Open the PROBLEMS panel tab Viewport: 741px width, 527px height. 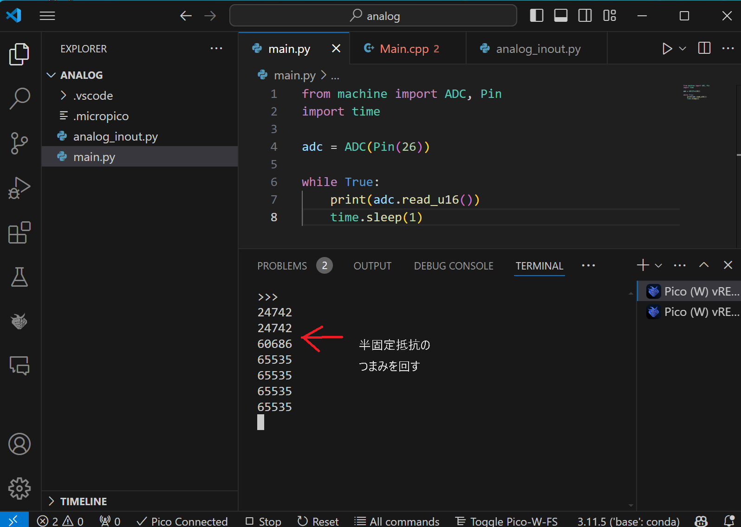(x=294, y=266)
